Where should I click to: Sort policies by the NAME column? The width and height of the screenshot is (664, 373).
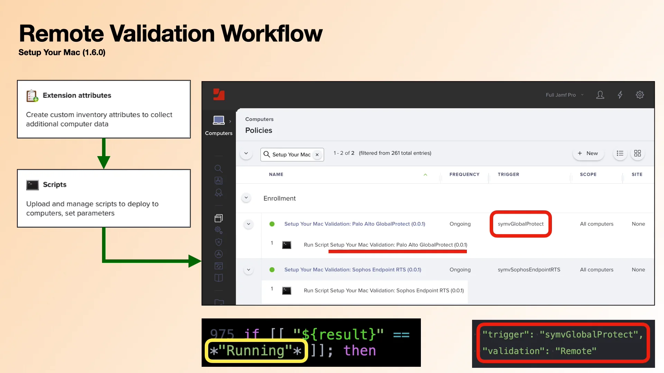(276, 174)
